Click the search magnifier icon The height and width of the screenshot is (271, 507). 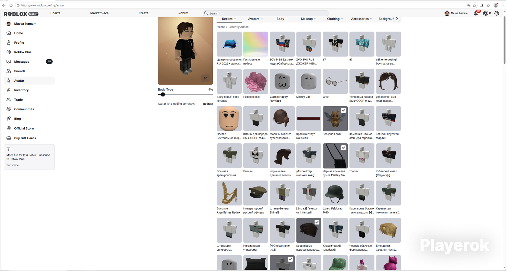pyautogui.click(x=206, y=13)
